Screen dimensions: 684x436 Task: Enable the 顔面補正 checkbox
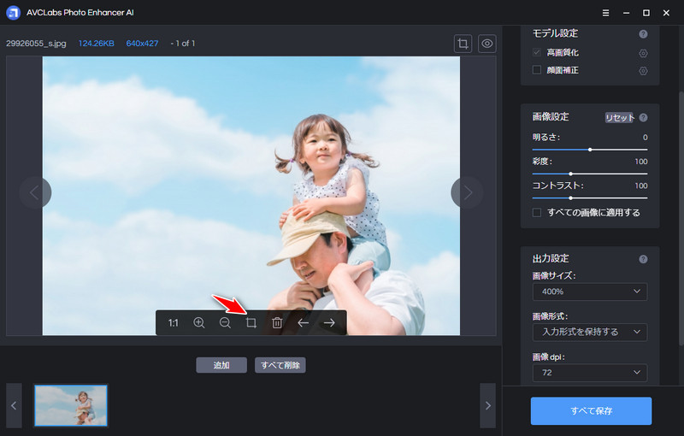[537, 70]
